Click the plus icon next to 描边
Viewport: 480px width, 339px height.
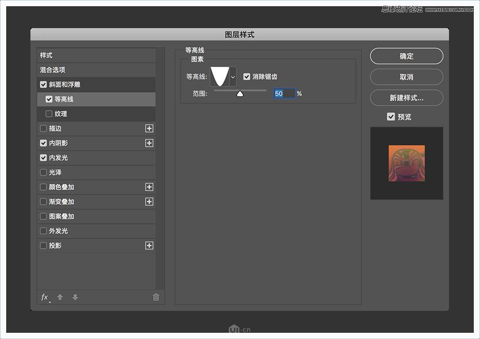click(149, 128)
